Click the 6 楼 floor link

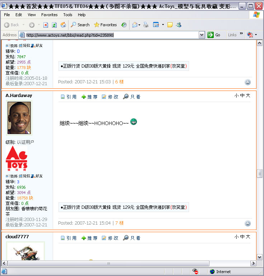pyautogui.click(x=119, y=82)
